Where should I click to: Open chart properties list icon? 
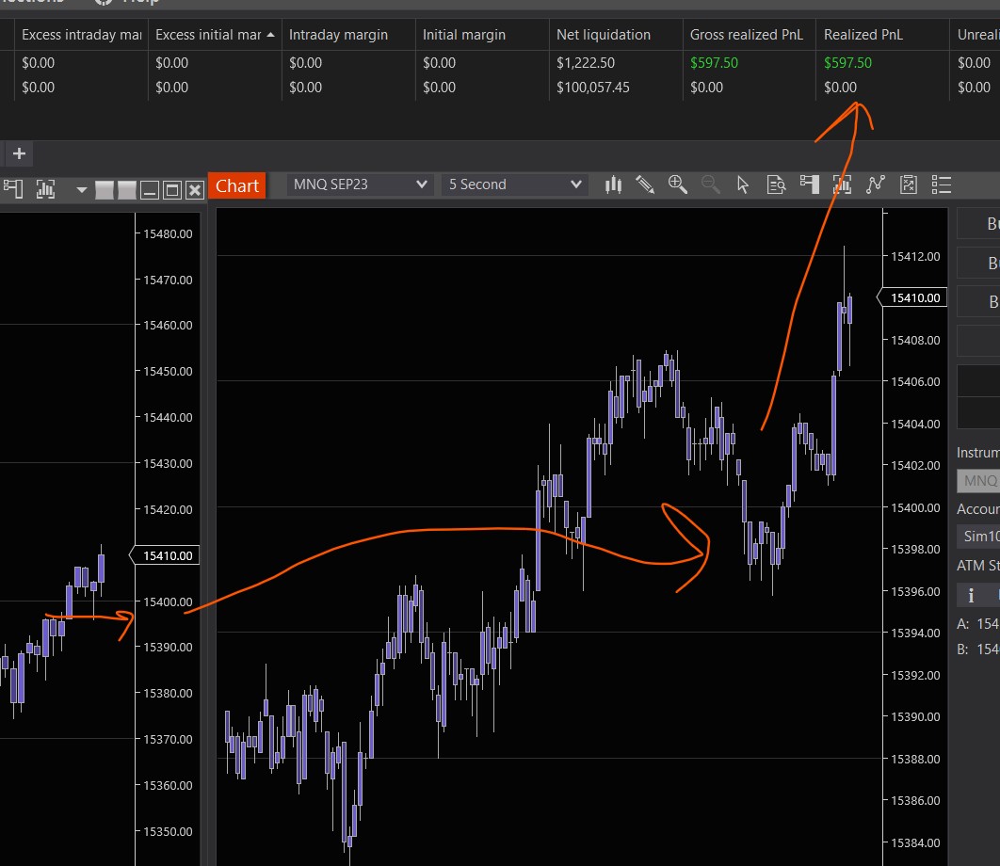click(941, 184)
